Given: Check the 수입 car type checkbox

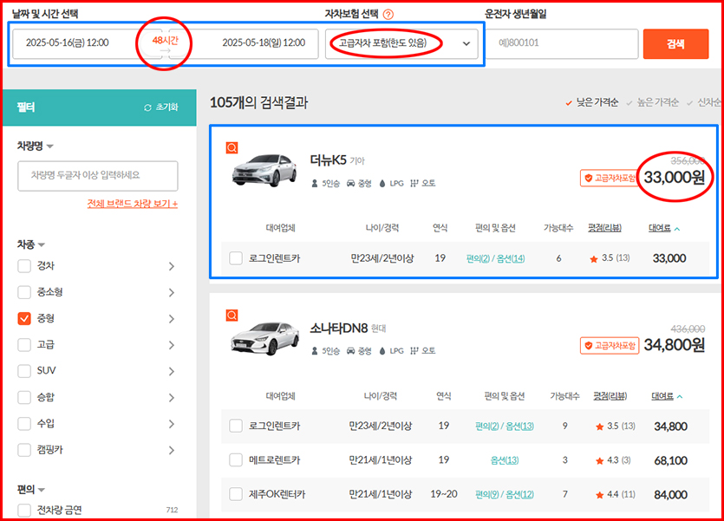Looking at the screenshot, I should (24, 424).
